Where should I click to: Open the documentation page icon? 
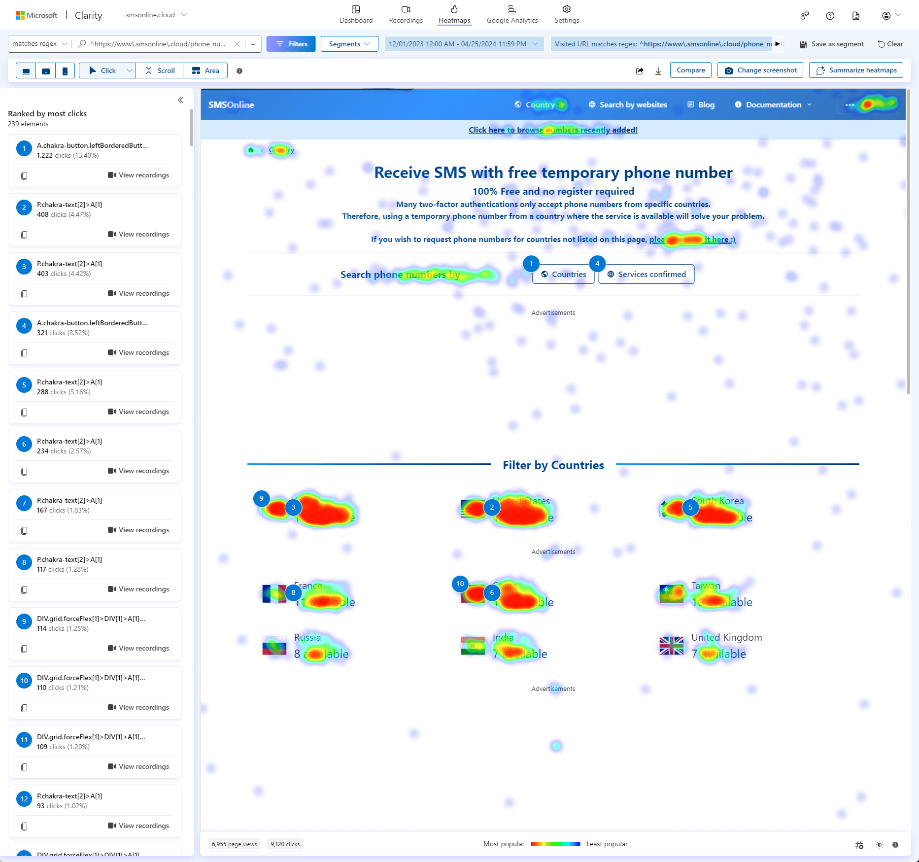pos(856,16)
